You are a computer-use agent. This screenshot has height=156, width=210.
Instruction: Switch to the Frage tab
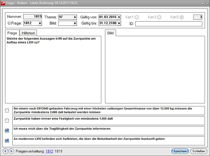click(x=12, y=33)
